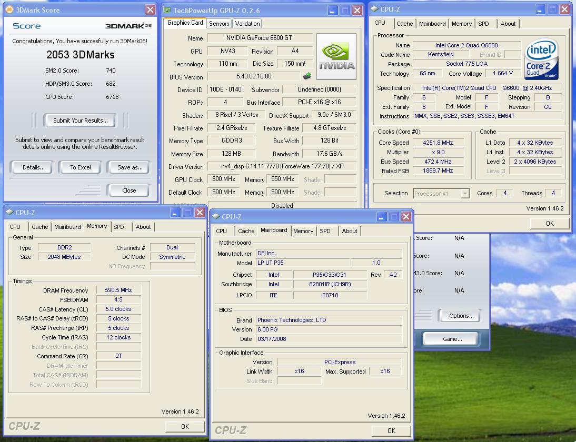Click the Command Rate 2T value
576x442 pixels.
pyautogui.click(x=118, y=356)
